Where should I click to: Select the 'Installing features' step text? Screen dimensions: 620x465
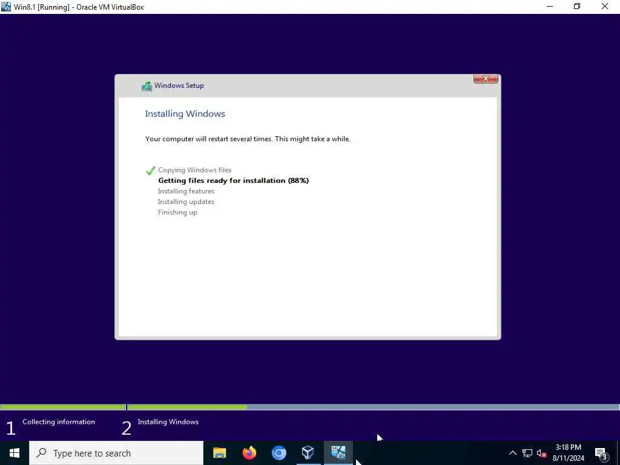pyautogui.click(x=186, y=191)
